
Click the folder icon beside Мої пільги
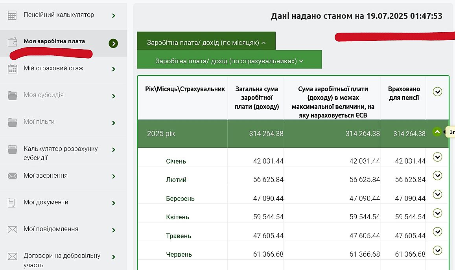click(x=12, y=122)
